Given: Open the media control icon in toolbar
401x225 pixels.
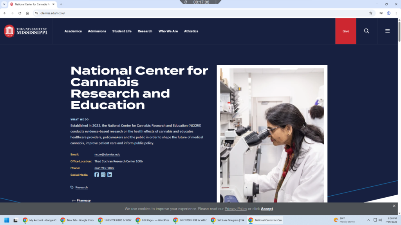Looking at the screenshot, I should 381,13.
